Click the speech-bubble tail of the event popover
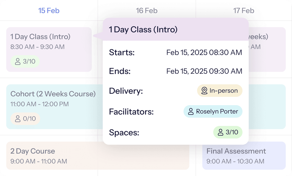 click(98, 36)
